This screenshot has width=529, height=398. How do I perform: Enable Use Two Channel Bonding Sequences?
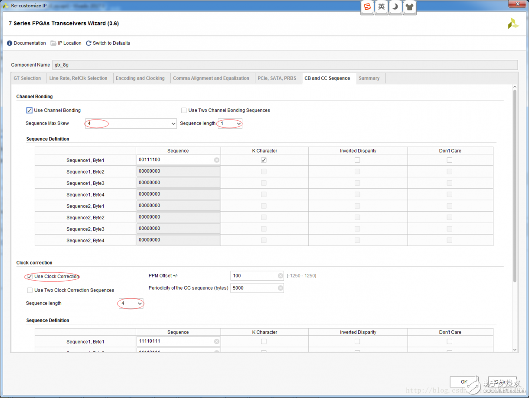pyautogui.click(x=184, y=110)
